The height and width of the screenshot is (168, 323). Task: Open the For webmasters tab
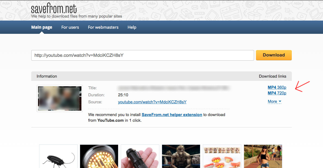(x=103, y=27)
